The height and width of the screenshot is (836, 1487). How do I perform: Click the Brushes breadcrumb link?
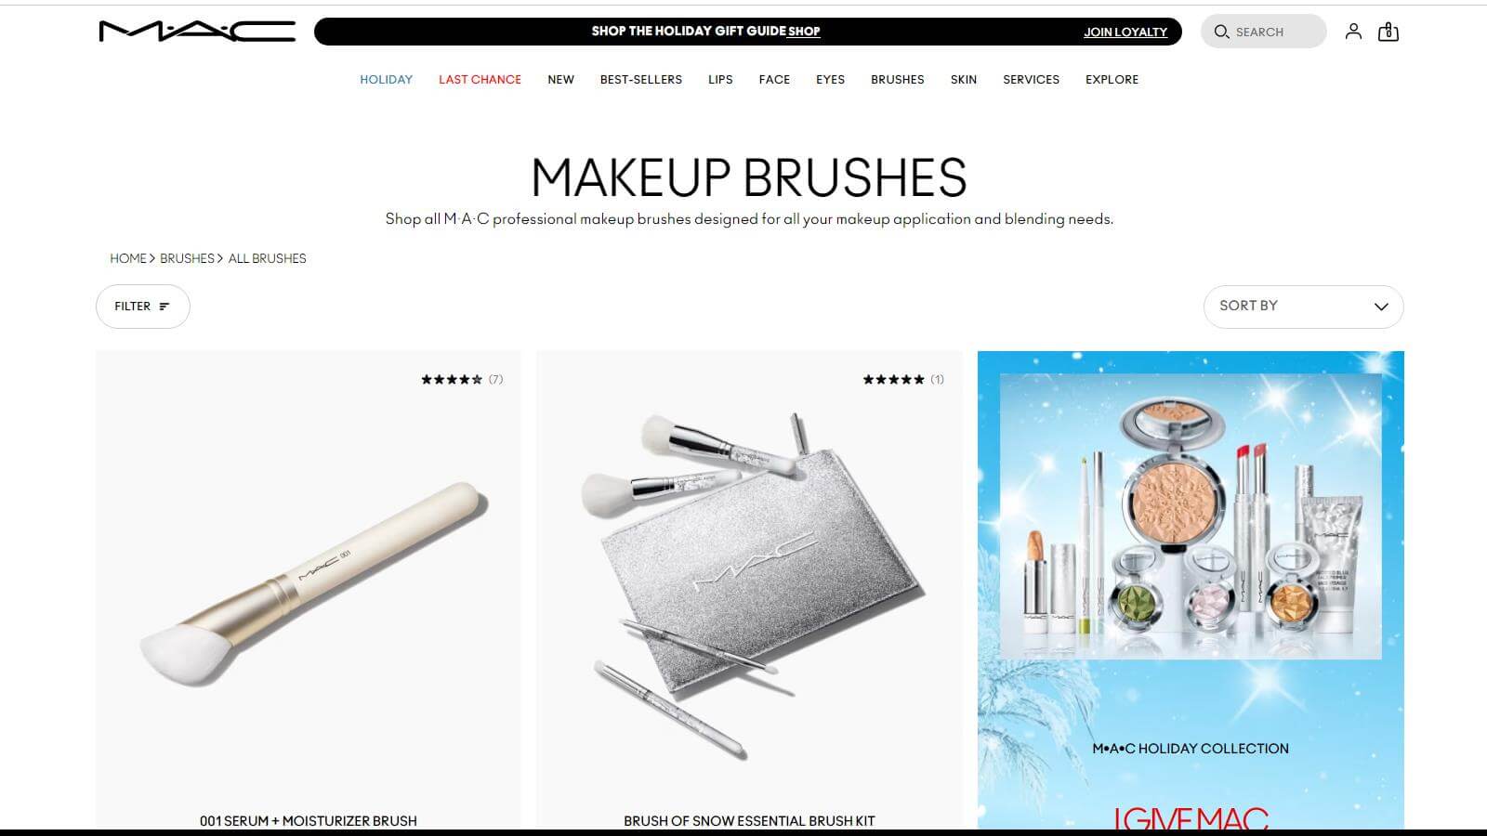click(x=187, y=258)
